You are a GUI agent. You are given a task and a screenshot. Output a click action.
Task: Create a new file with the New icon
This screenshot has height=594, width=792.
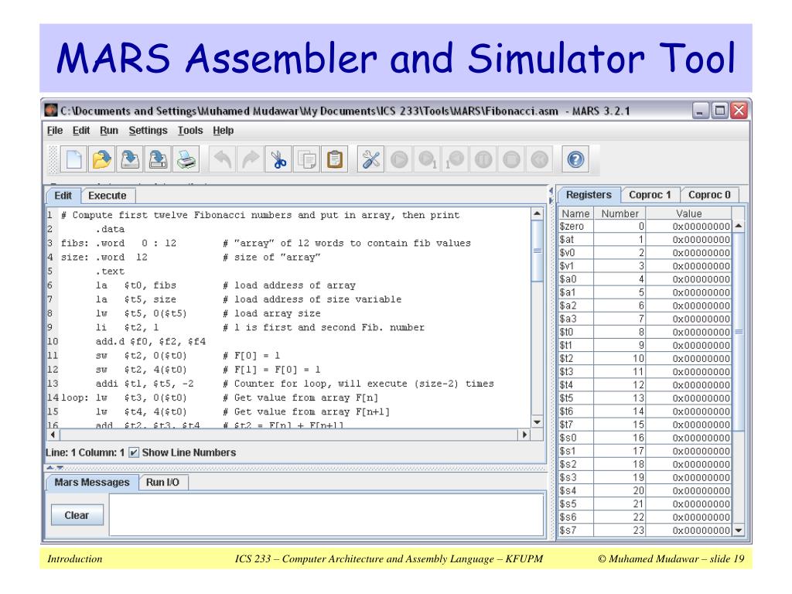click(73, 159)
